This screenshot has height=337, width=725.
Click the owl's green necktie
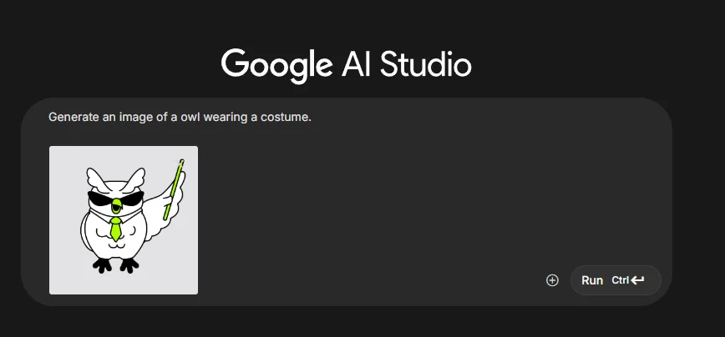coord(115,229)
